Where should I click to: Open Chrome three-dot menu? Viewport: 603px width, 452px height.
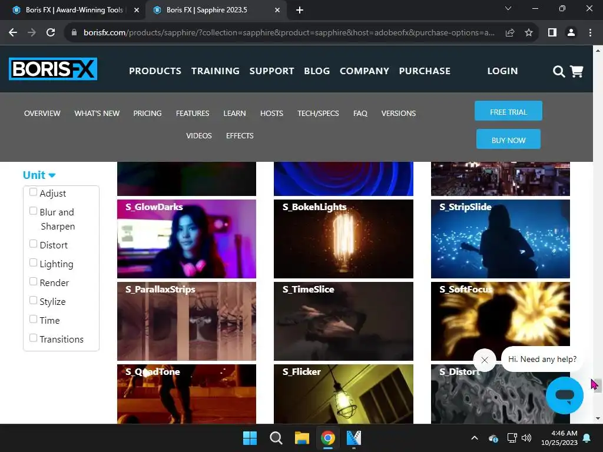pyautogui.click(x=590, y=33)
